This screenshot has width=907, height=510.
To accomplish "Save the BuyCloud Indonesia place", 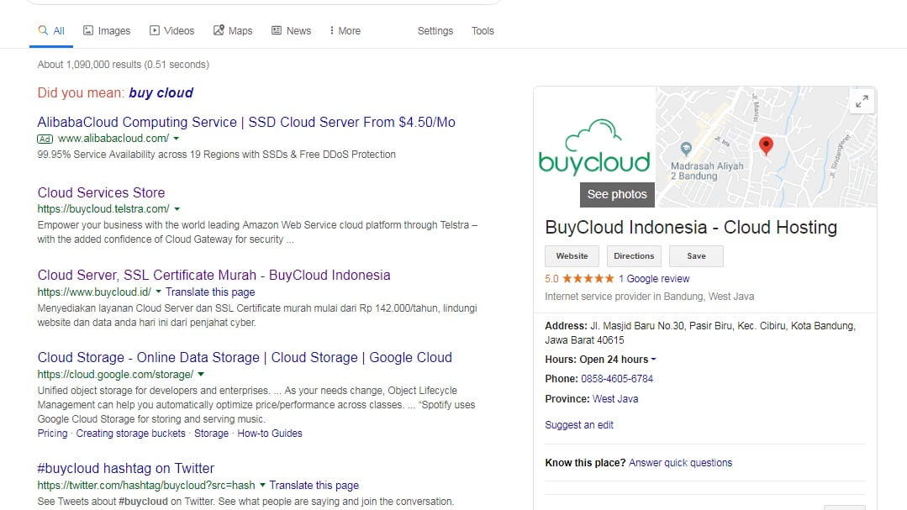I will [x=697, y=256].
